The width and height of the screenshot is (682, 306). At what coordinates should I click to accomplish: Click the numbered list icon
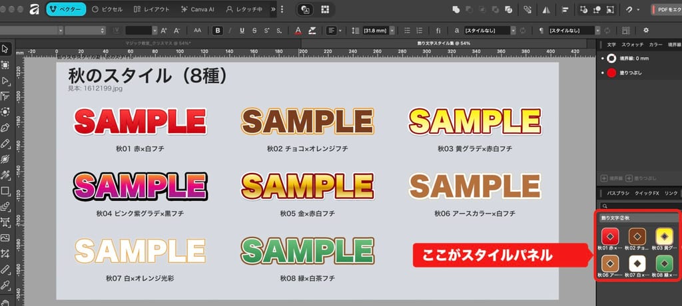[420, 31]
